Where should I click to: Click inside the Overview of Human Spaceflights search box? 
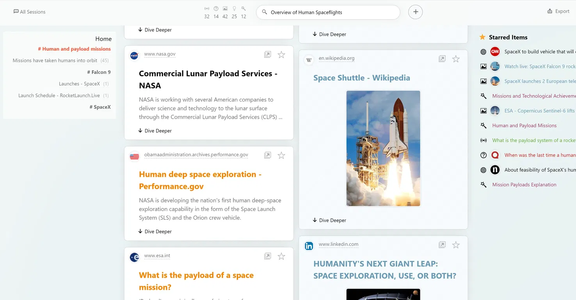tap(328, 12)
